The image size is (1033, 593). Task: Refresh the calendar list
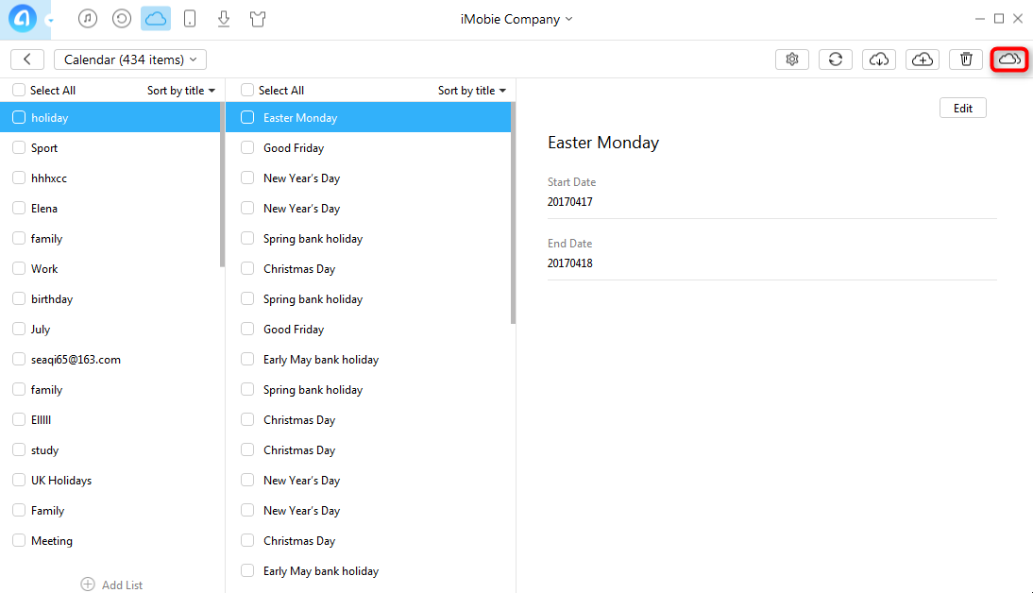coord(836,59)
